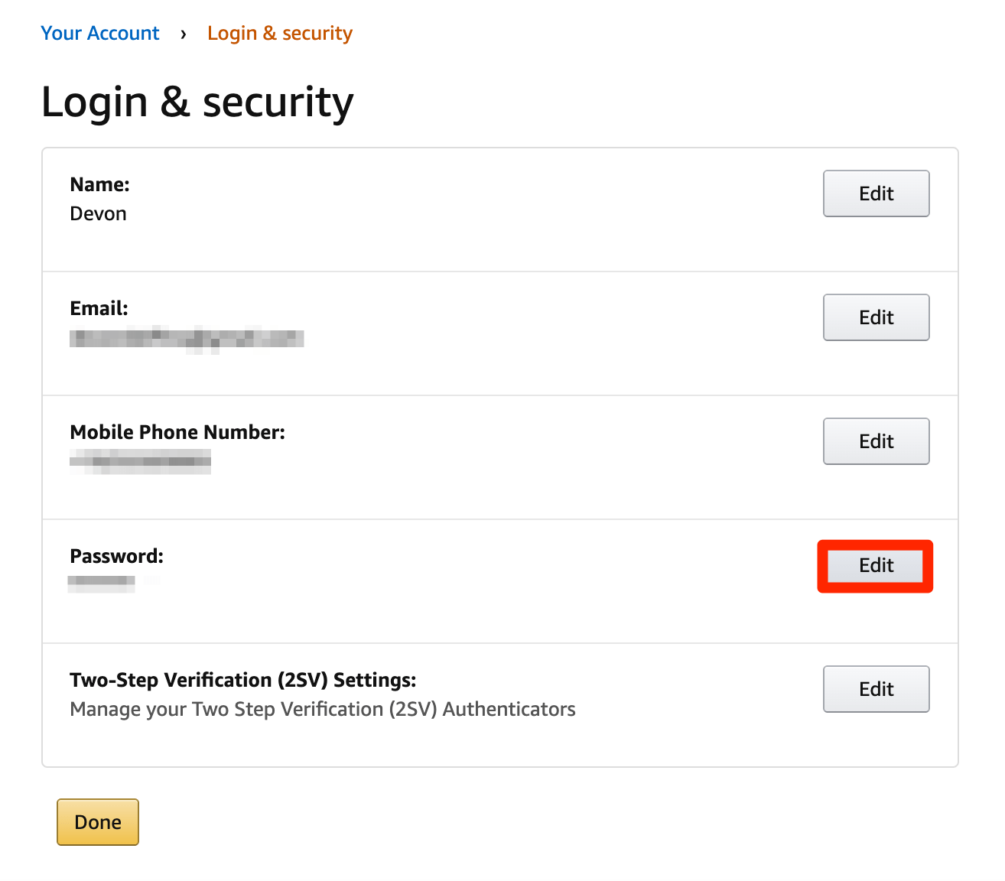Image resolution: width=1005 pixels, height=881 pixels.
Task: Select the Email: label
Action: click(x=99, y=308)
